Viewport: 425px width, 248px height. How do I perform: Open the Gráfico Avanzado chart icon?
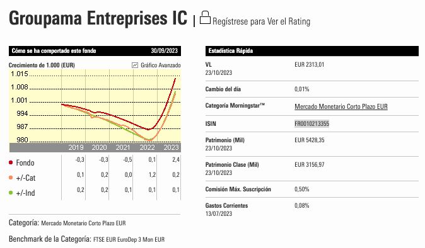pyautogui.click(x=135, y=65)
